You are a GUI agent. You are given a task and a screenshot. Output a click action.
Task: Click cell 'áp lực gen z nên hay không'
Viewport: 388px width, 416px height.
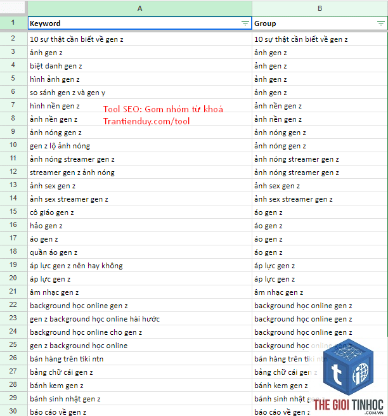139,265
